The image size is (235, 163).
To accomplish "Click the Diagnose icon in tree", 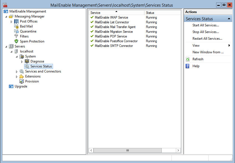I will pos(27,61).
